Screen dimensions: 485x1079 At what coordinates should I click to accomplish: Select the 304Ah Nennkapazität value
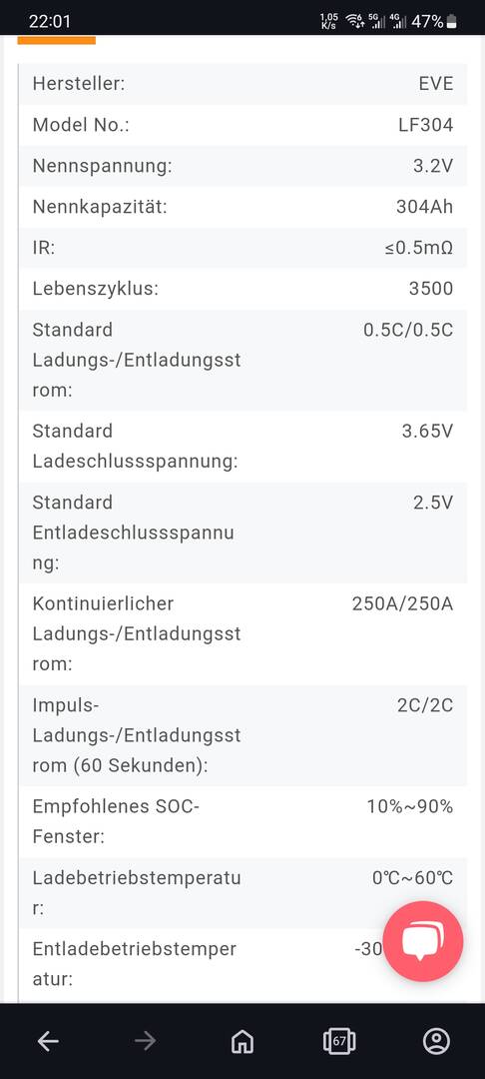[424, 207]
